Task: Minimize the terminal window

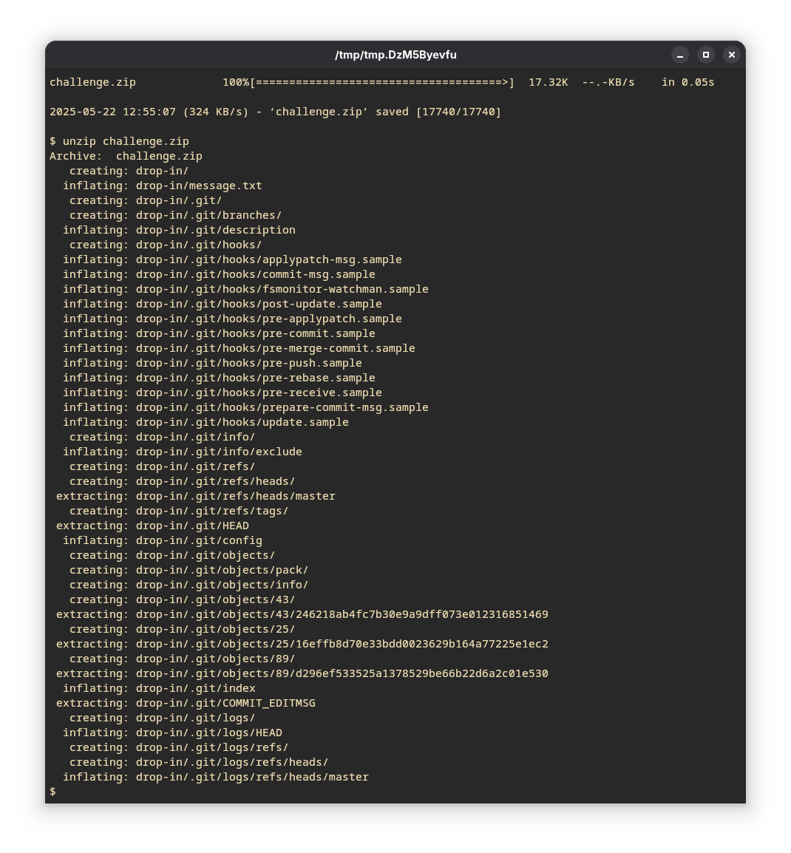Action: click(680, 55)
